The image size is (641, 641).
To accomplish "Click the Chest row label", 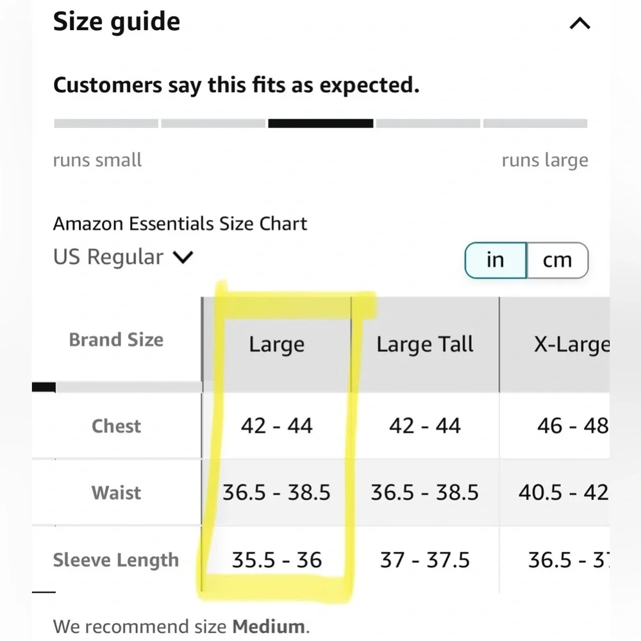I will (117, 426).
